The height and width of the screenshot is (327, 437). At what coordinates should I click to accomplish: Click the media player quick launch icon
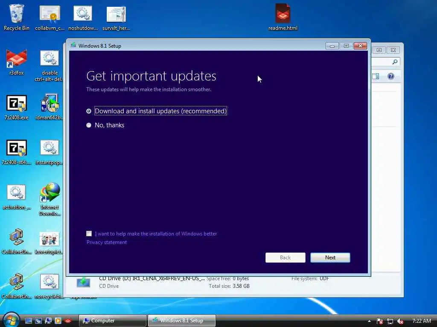point(58,321)
